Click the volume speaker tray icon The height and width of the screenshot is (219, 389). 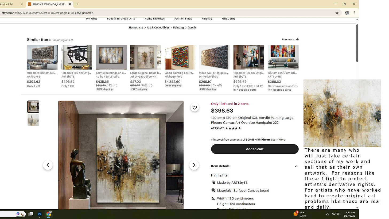click(x=339, y=214)
